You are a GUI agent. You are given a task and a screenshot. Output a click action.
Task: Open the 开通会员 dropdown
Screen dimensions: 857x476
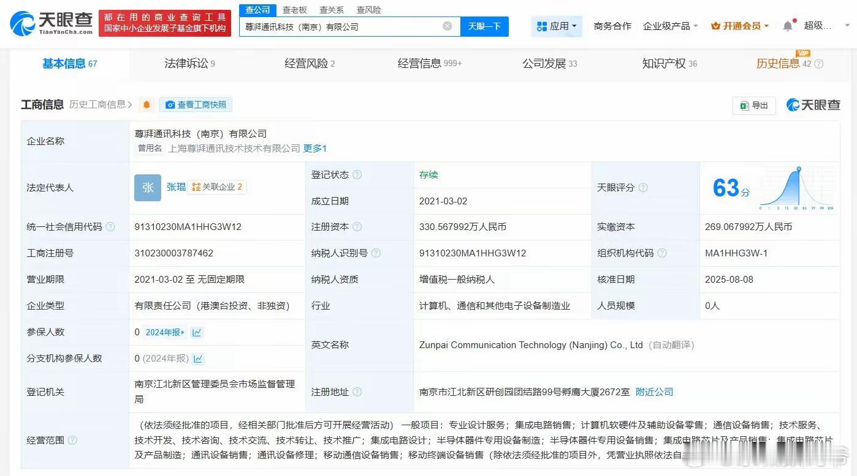coord(740,26)
